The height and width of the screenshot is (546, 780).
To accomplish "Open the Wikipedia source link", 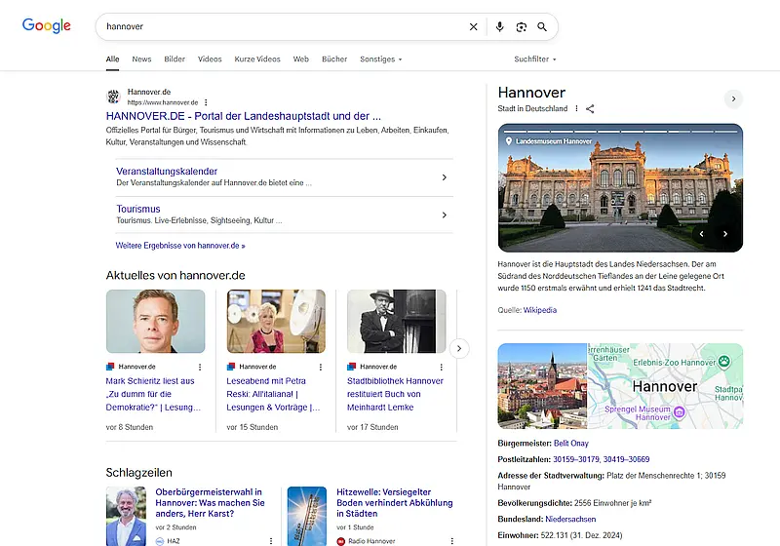I will (540, 310).
